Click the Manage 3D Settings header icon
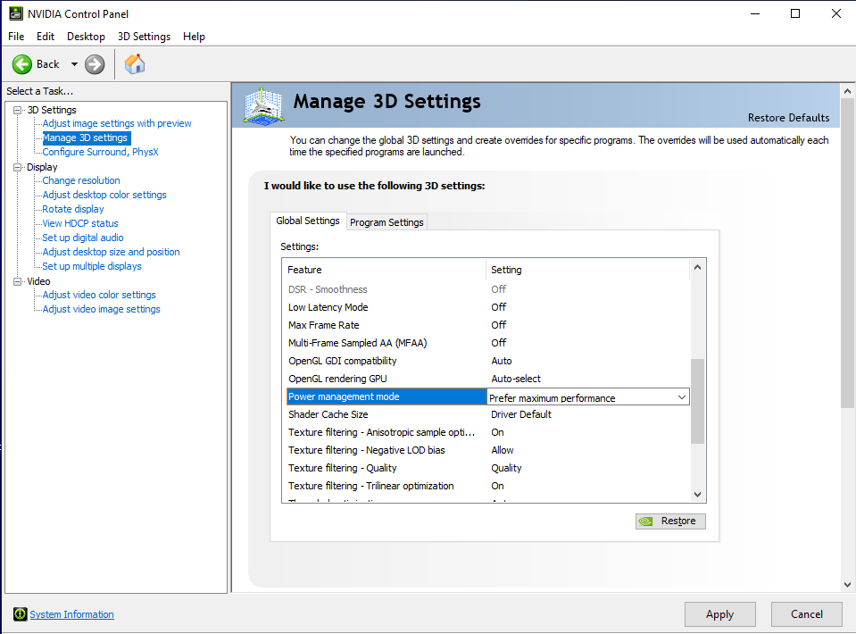Screen dimensions: 856x634 [263, 105]
